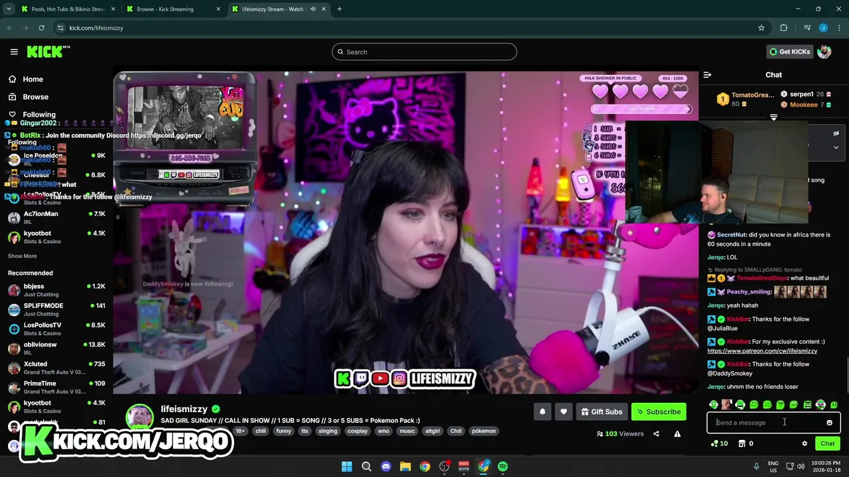Open Ac7IonMan followed channel
The height and width of the screenshot is (477, 849).
click(56, 217)
